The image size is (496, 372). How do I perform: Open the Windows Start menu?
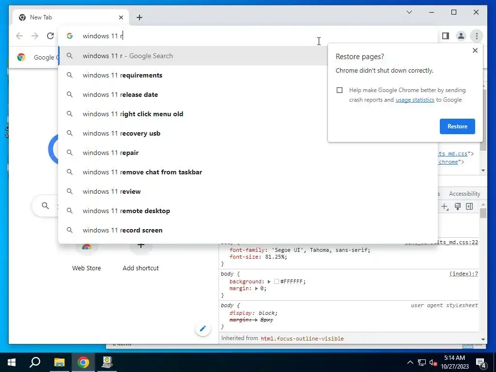[x=12, y=362]
